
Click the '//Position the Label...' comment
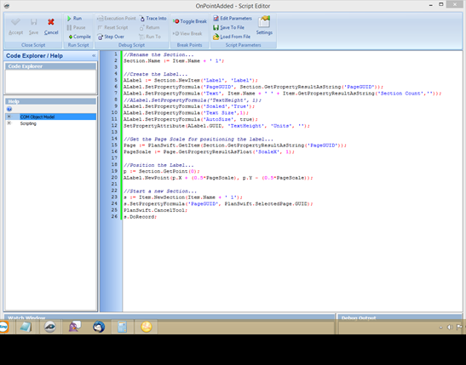pos(158,165)
